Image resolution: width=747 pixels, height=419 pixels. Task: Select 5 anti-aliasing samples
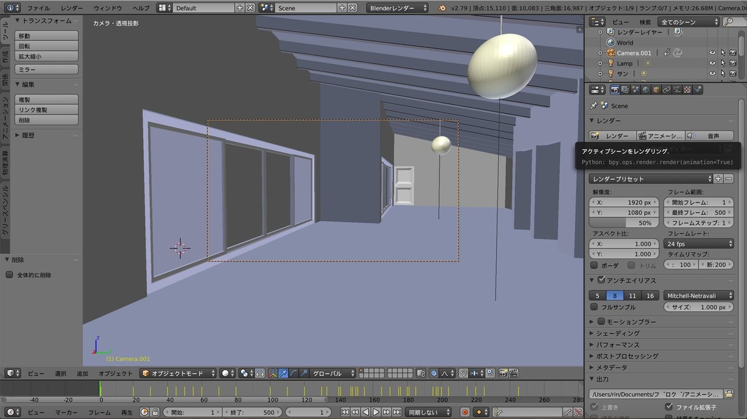(598, 296)
